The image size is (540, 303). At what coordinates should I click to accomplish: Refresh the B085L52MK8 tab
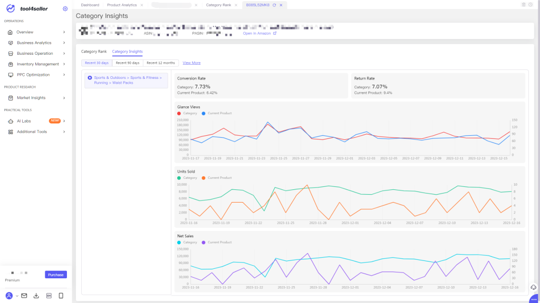click(274, 5)
